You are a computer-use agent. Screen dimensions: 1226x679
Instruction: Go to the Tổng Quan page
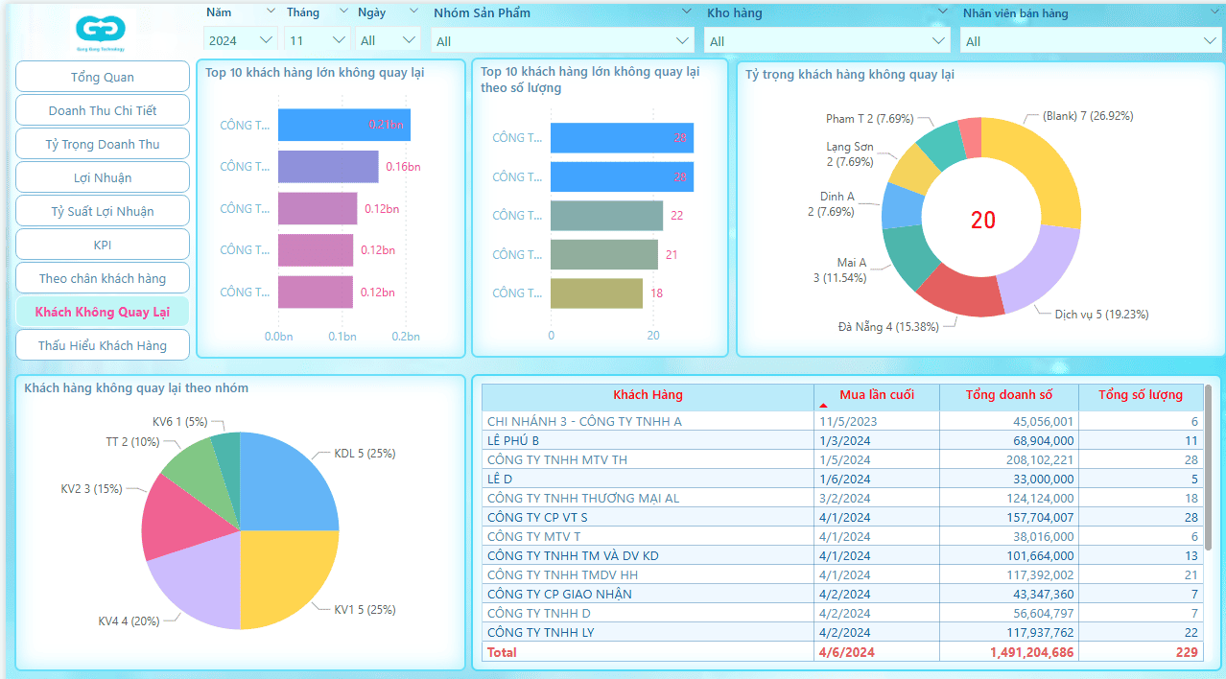click(103, 77)
